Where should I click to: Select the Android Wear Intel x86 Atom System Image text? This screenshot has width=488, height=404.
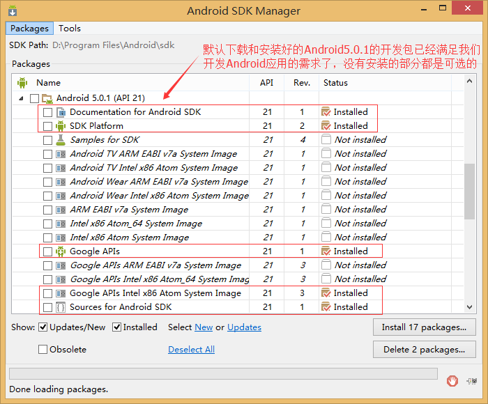pos(160,196)
